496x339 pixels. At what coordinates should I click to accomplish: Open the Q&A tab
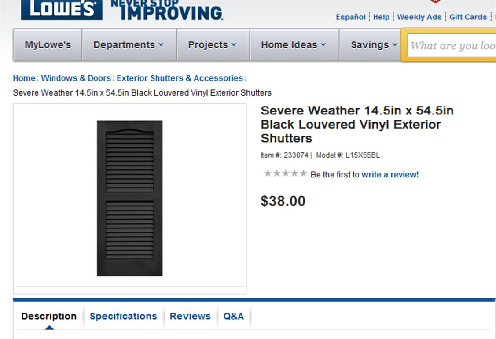point(233,316)
